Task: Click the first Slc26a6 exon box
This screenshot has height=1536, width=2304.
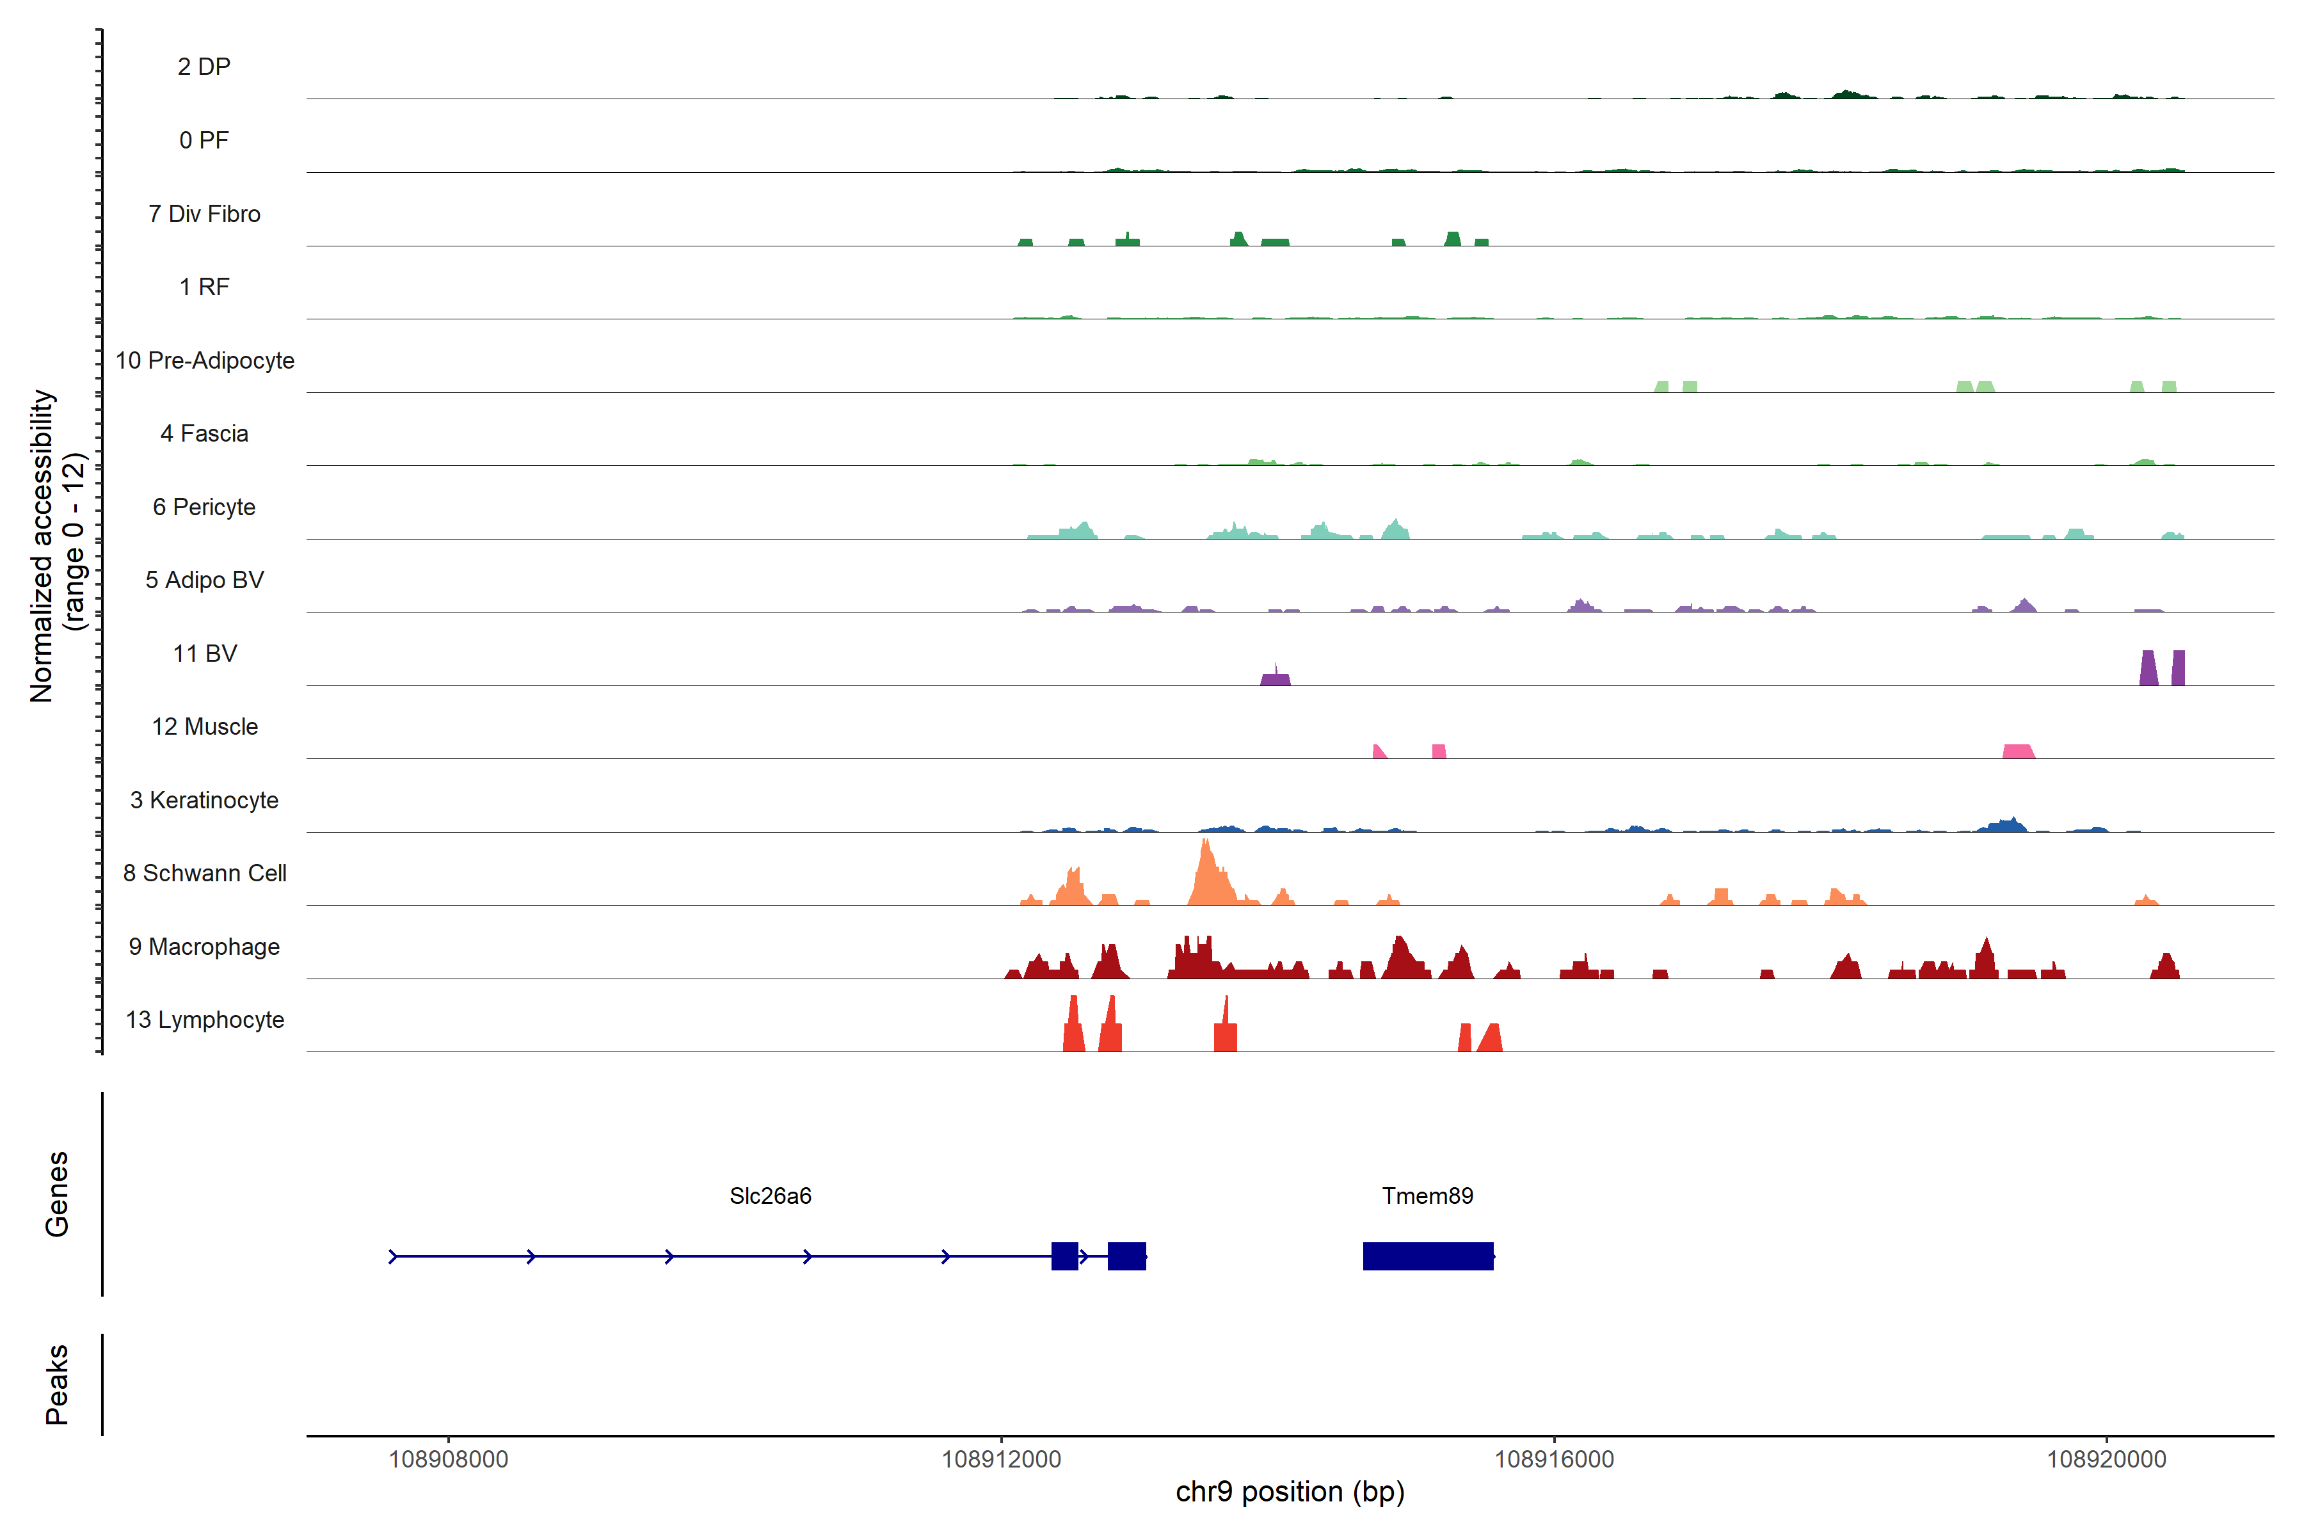Action: [1064, 1256]
